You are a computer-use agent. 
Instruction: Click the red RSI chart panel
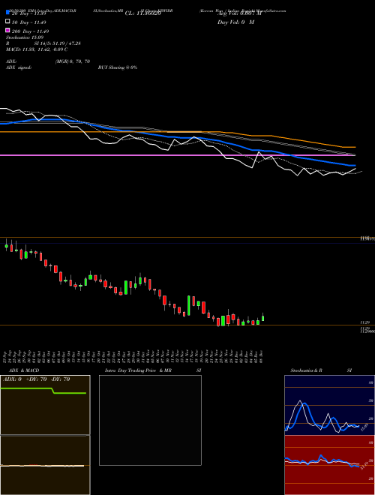click(329, 465)
